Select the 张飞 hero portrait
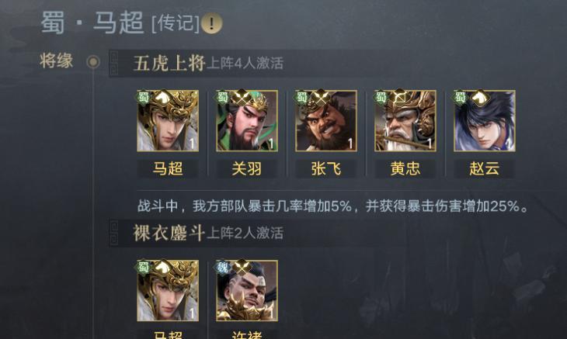 (x=326, y=120)
